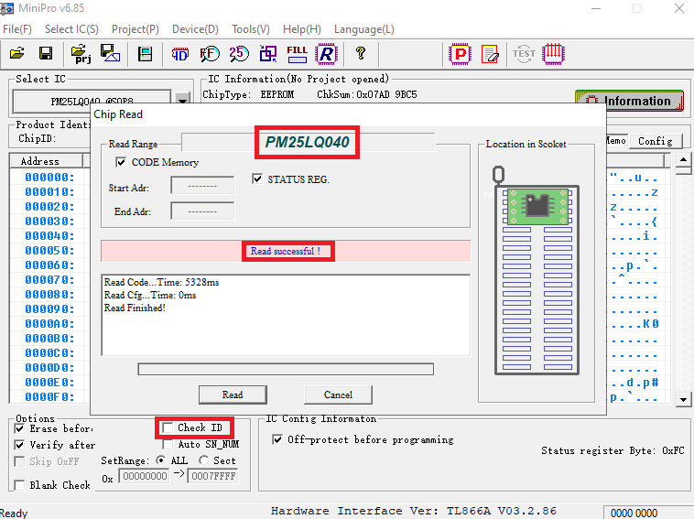
Task: Open the Device(D) menu
Action: [195, 29]
